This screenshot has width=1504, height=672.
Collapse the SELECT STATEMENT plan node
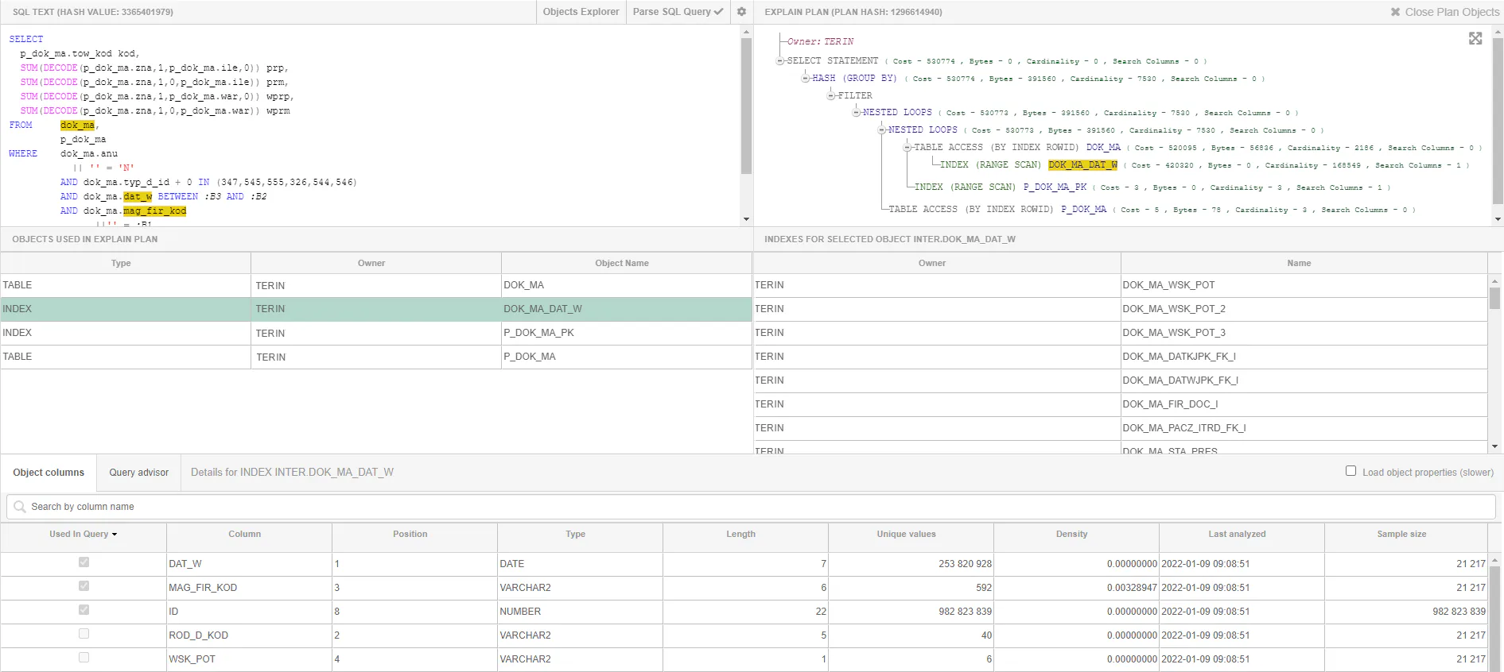(x=780, y=61)
